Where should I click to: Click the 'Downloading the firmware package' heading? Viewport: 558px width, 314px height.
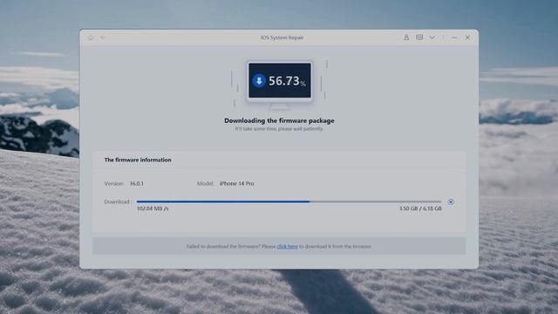click(x=279, y=120)
